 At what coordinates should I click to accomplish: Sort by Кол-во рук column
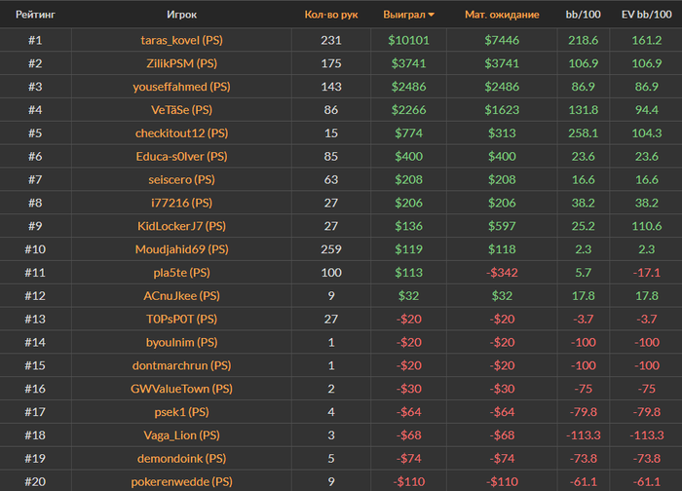click(x=331, y=16)
